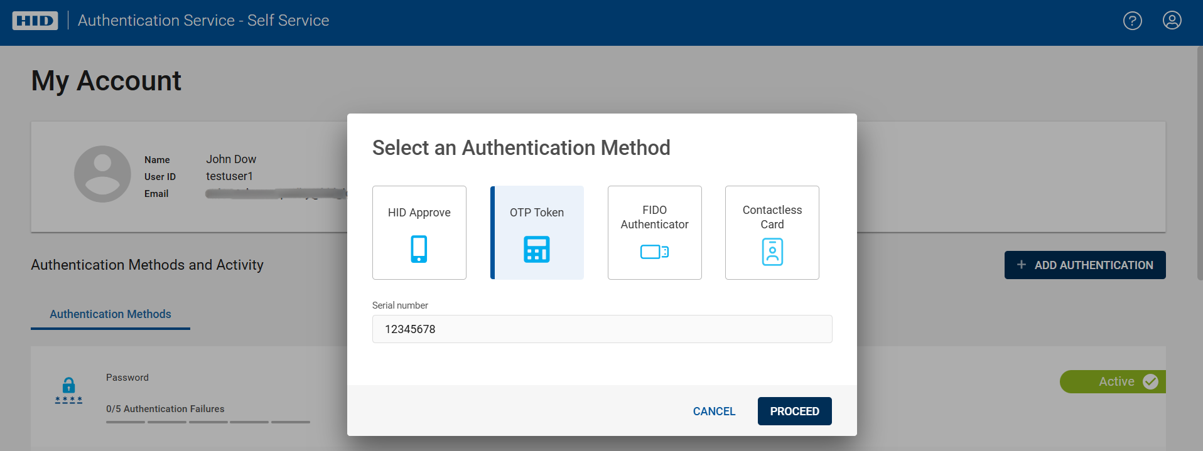Click the 'Password' method label
Screen dimensions: 1203x451
[127, 378]
